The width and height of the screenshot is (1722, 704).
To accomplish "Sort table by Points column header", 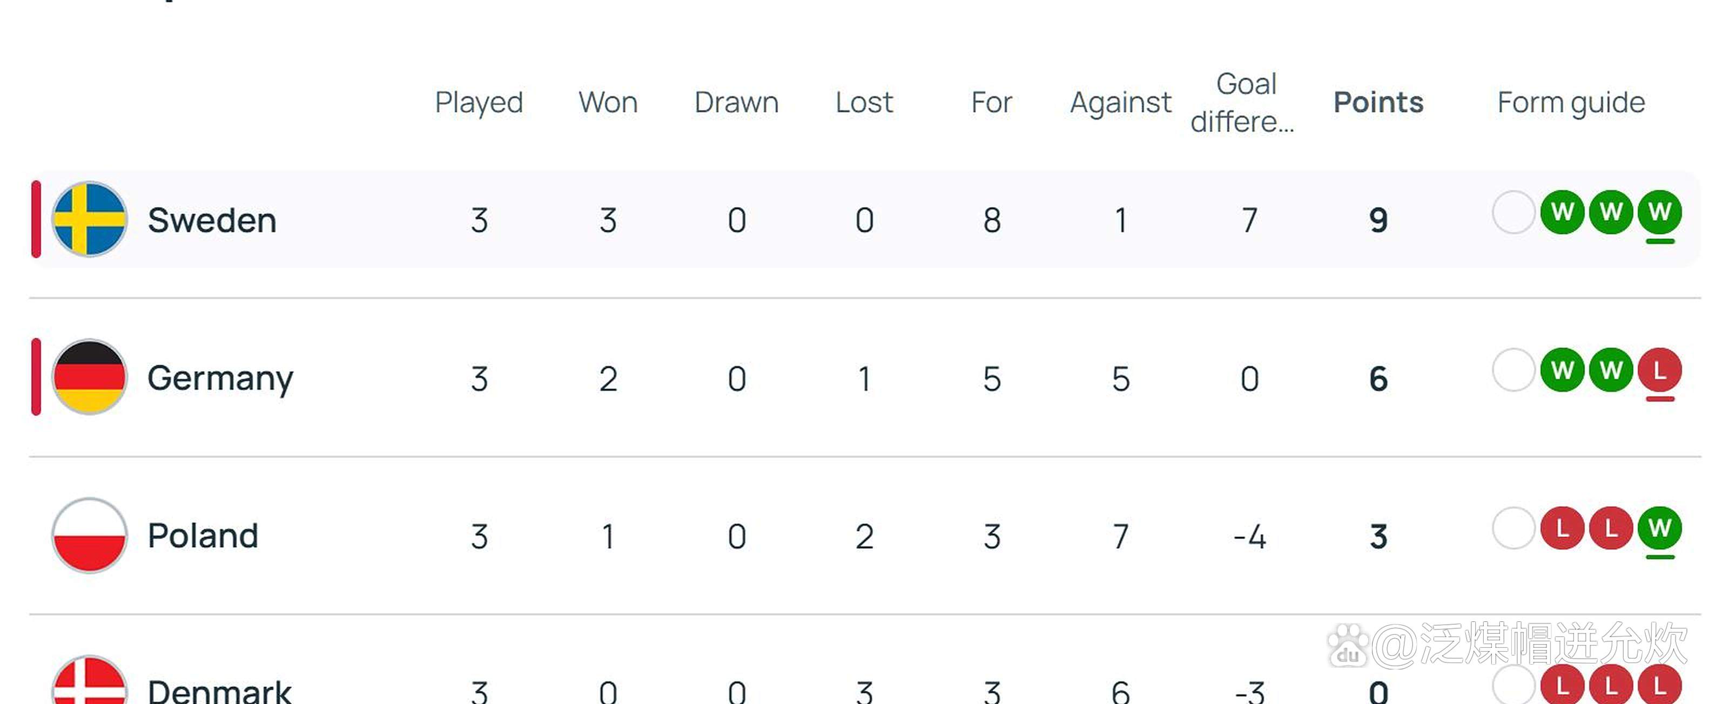I will 1378,102.
